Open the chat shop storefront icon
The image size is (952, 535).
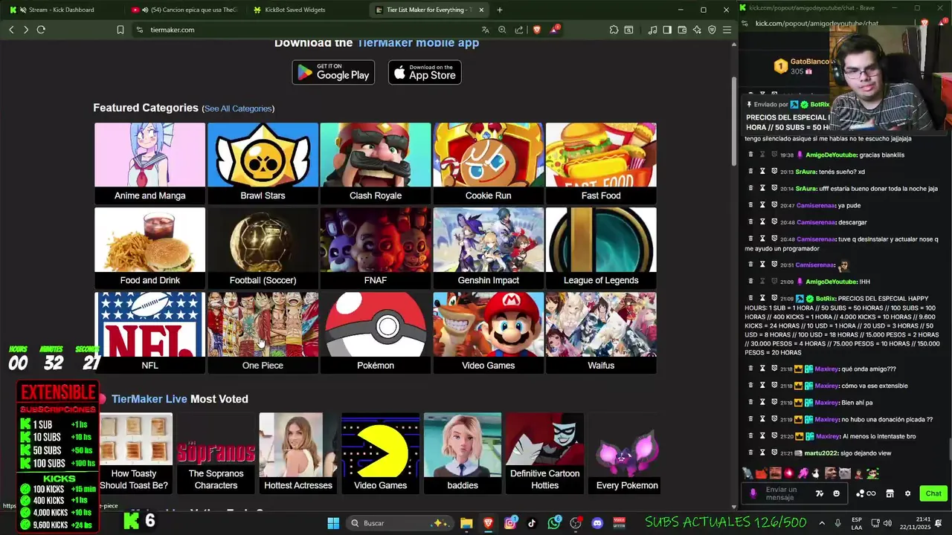[x=891, y=493]
